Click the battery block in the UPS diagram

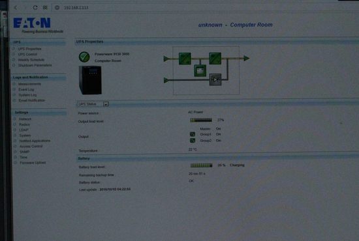coord(200,70)
